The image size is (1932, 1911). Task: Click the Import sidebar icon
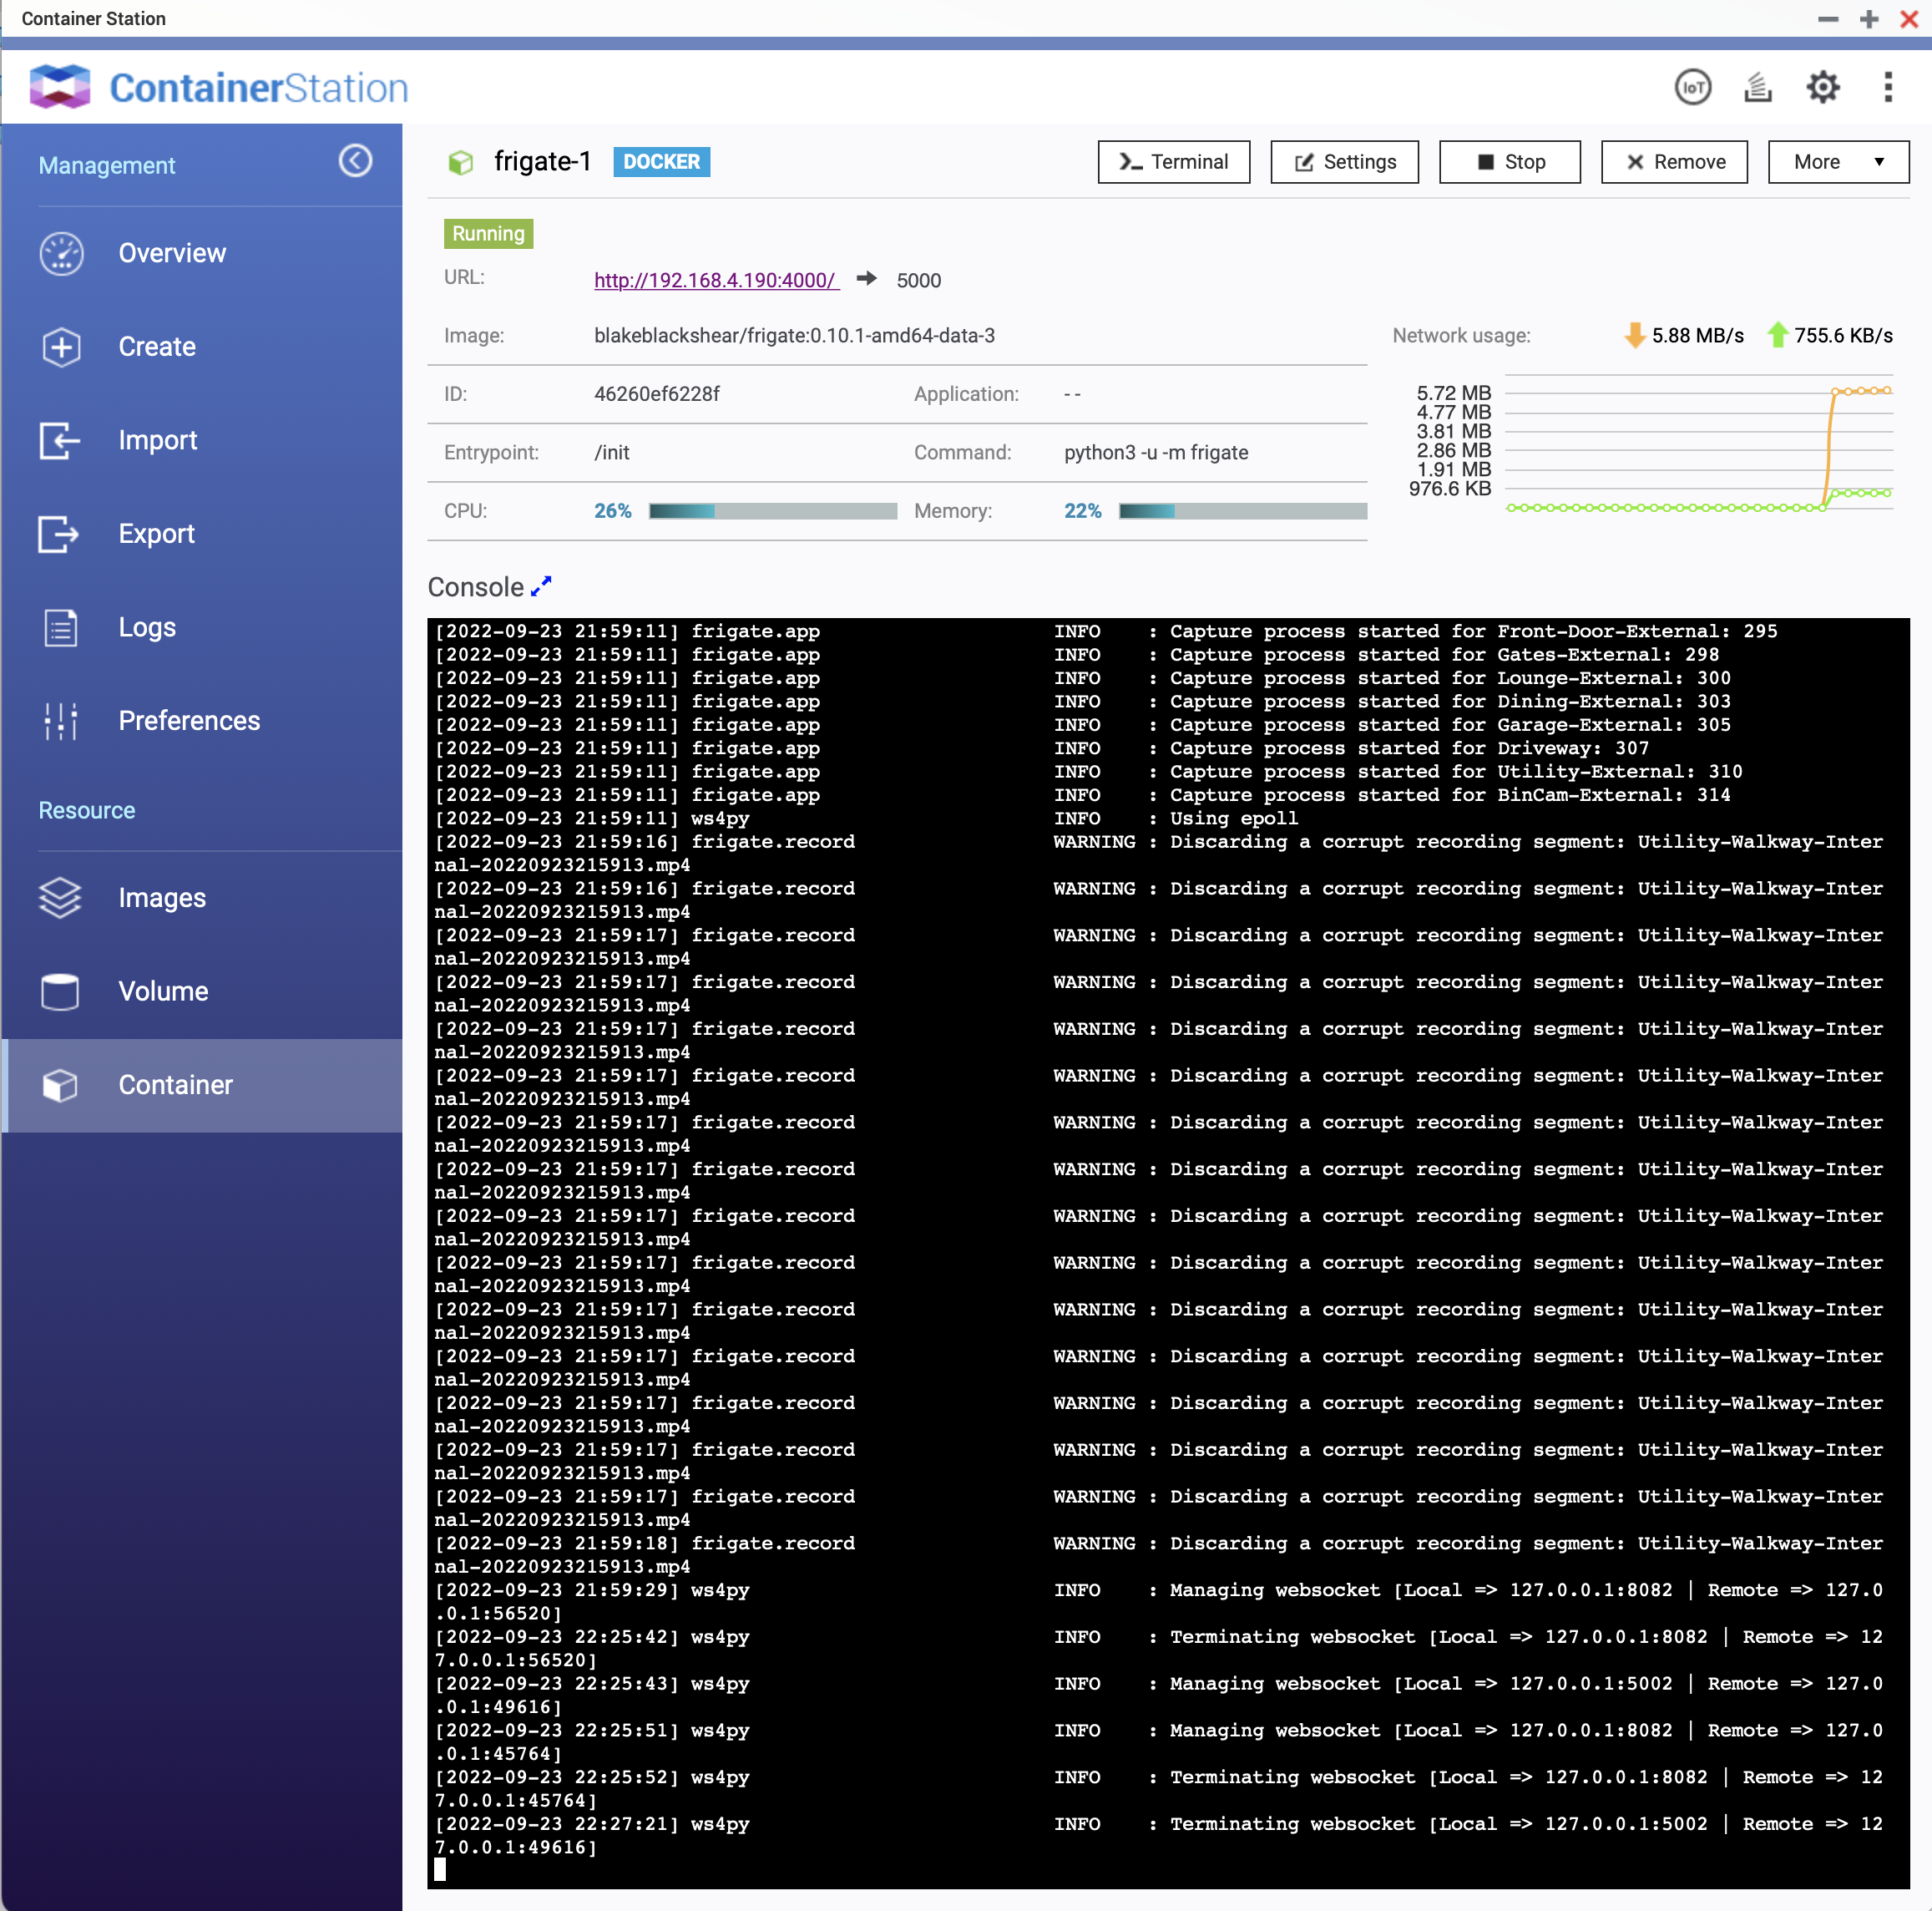[60, 440]
